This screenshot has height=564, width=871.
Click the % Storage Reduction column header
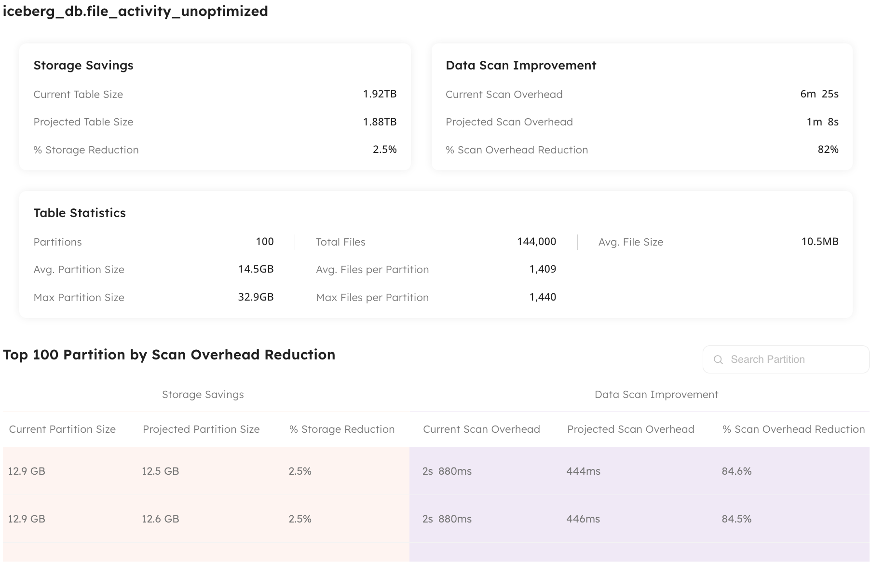tap(341, 429)
